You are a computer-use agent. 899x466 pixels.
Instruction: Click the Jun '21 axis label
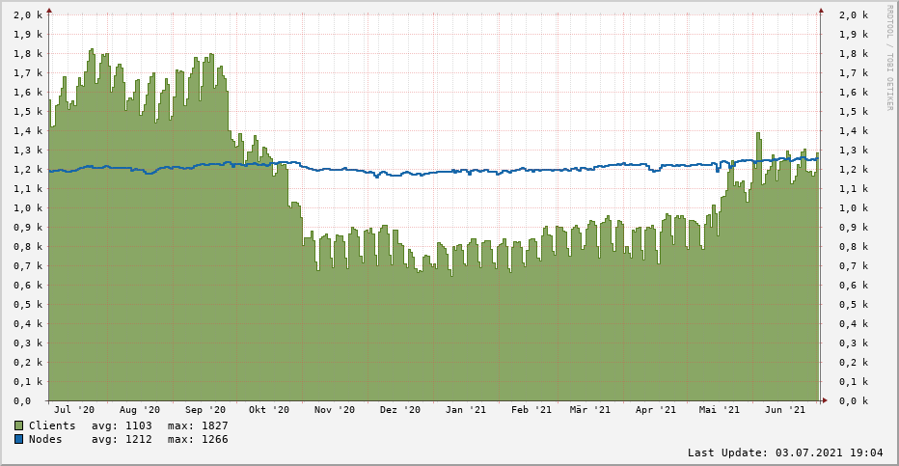785,410
